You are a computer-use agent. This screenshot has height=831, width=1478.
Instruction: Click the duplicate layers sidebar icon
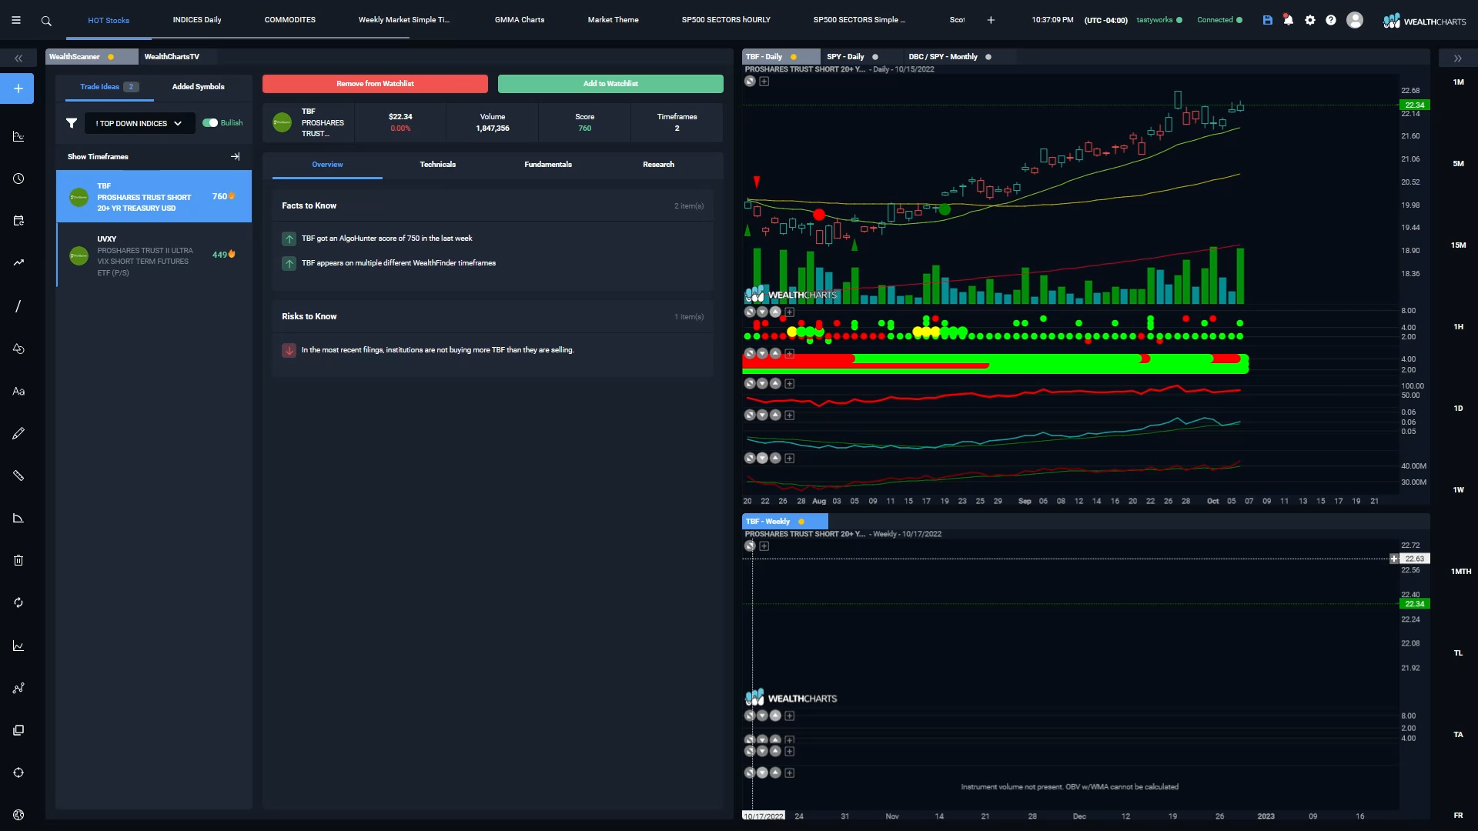click(18, 730)
